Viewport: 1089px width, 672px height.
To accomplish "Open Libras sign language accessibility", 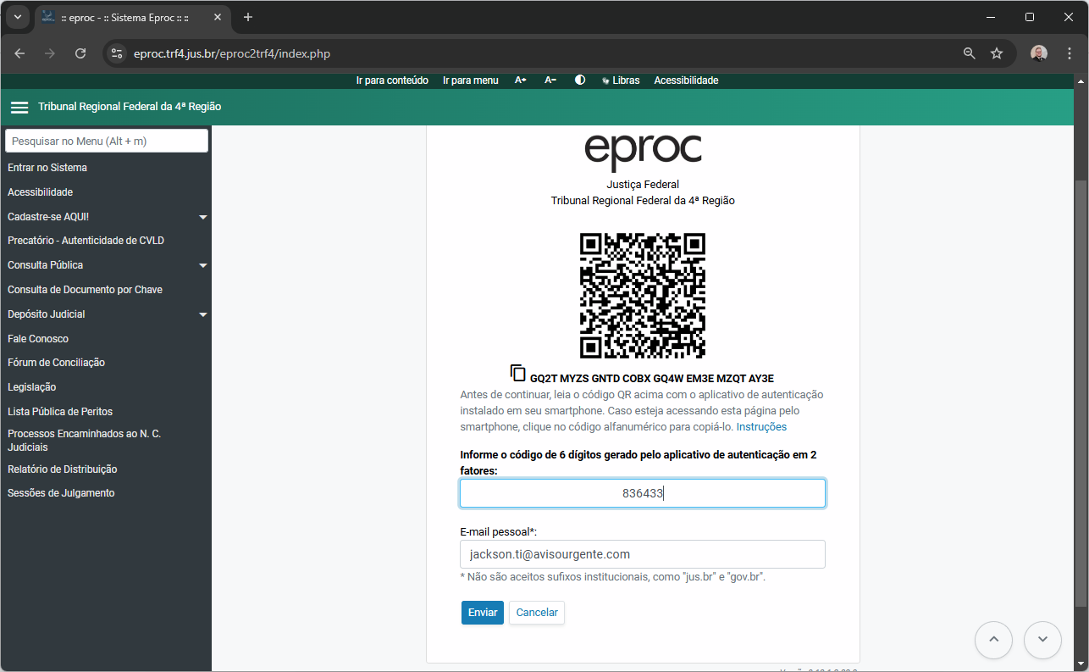I will [621, 81].
